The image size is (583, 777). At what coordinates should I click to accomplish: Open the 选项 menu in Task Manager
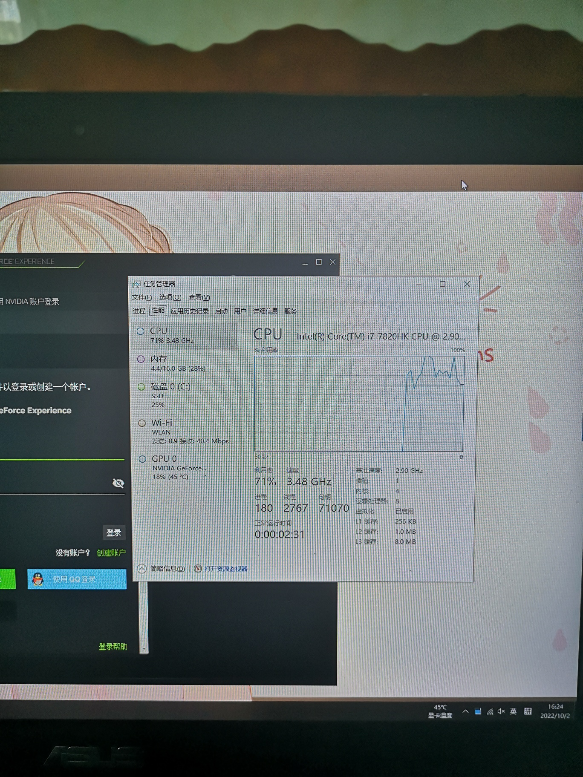pos(170,297)
